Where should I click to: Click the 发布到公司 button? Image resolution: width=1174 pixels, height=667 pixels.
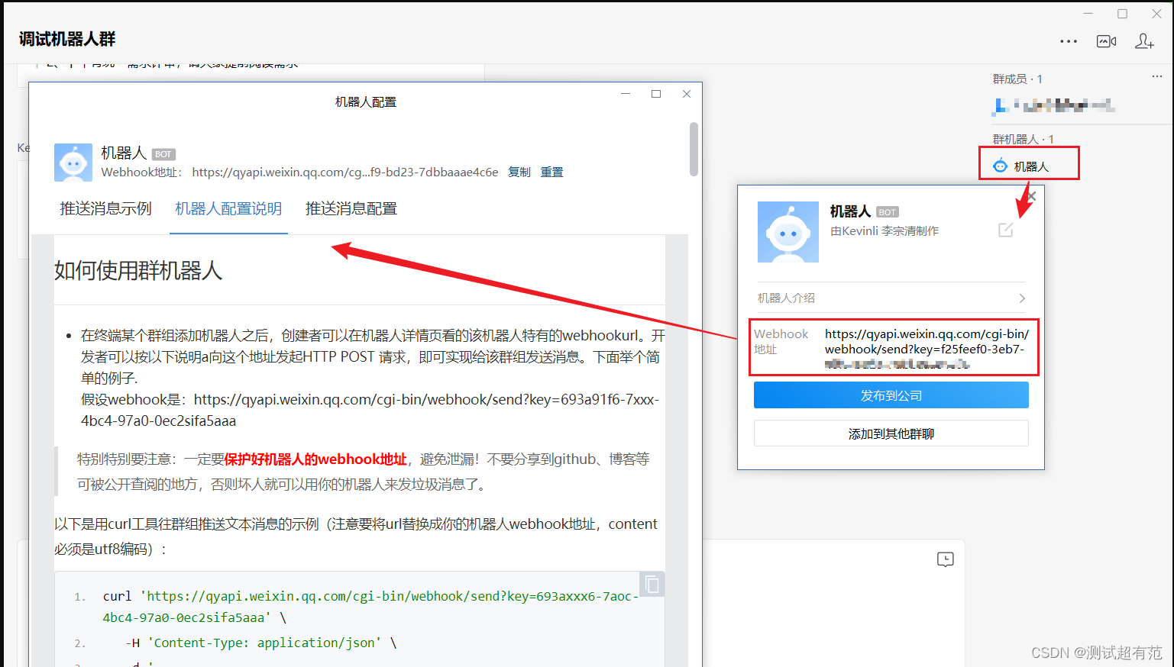coord(891,395)
